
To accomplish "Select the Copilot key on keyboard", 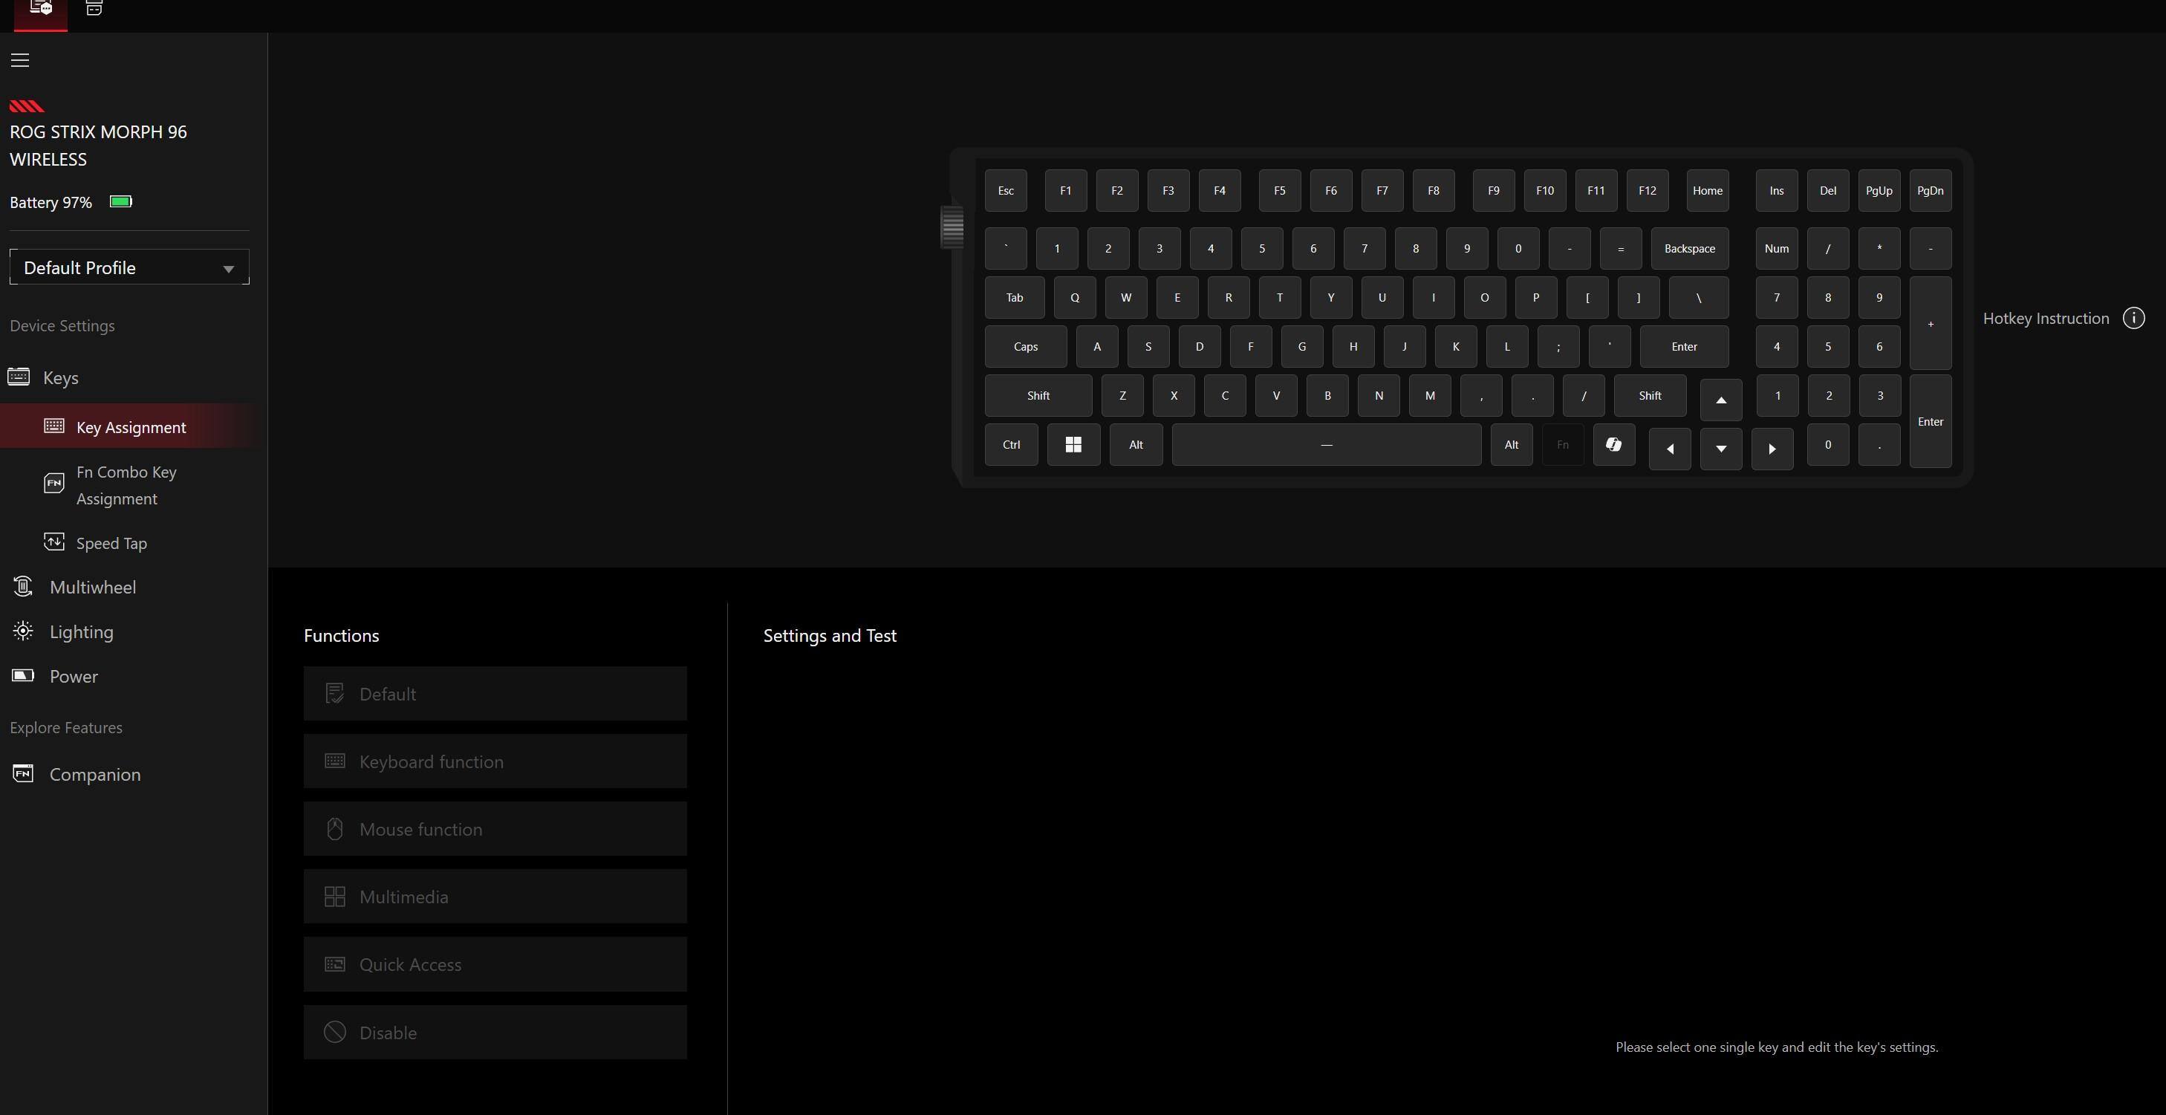I will pyautogui.click(x=1613, y=445).
